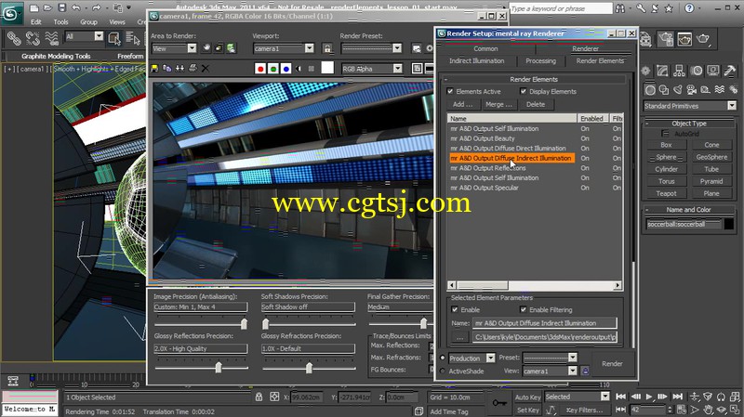Clear the rendered image with X icon
The width and height of the screenshot is (744, 417).
coord(206,69)
